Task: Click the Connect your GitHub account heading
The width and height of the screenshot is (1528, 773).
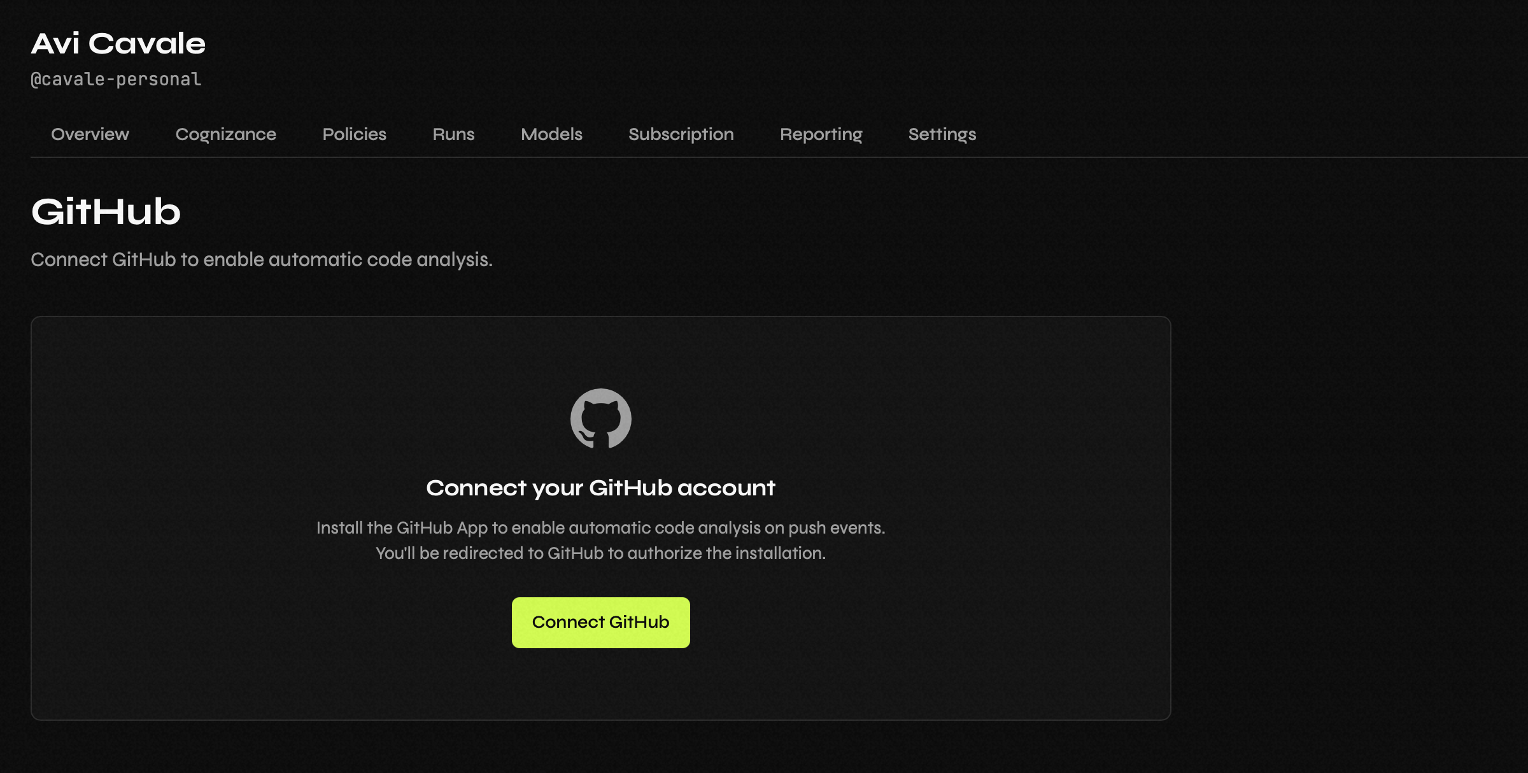Action: 601,487
